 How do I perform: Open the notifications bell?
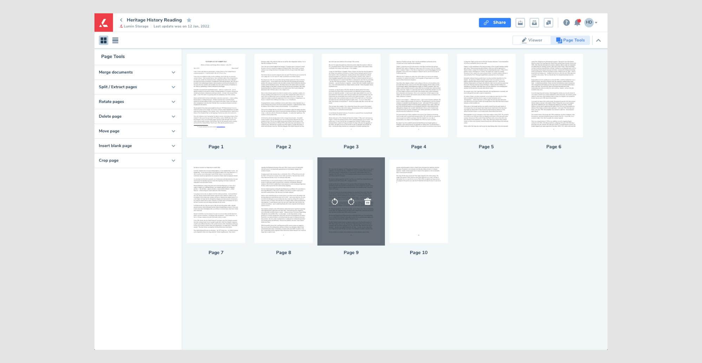pos(577,22)
